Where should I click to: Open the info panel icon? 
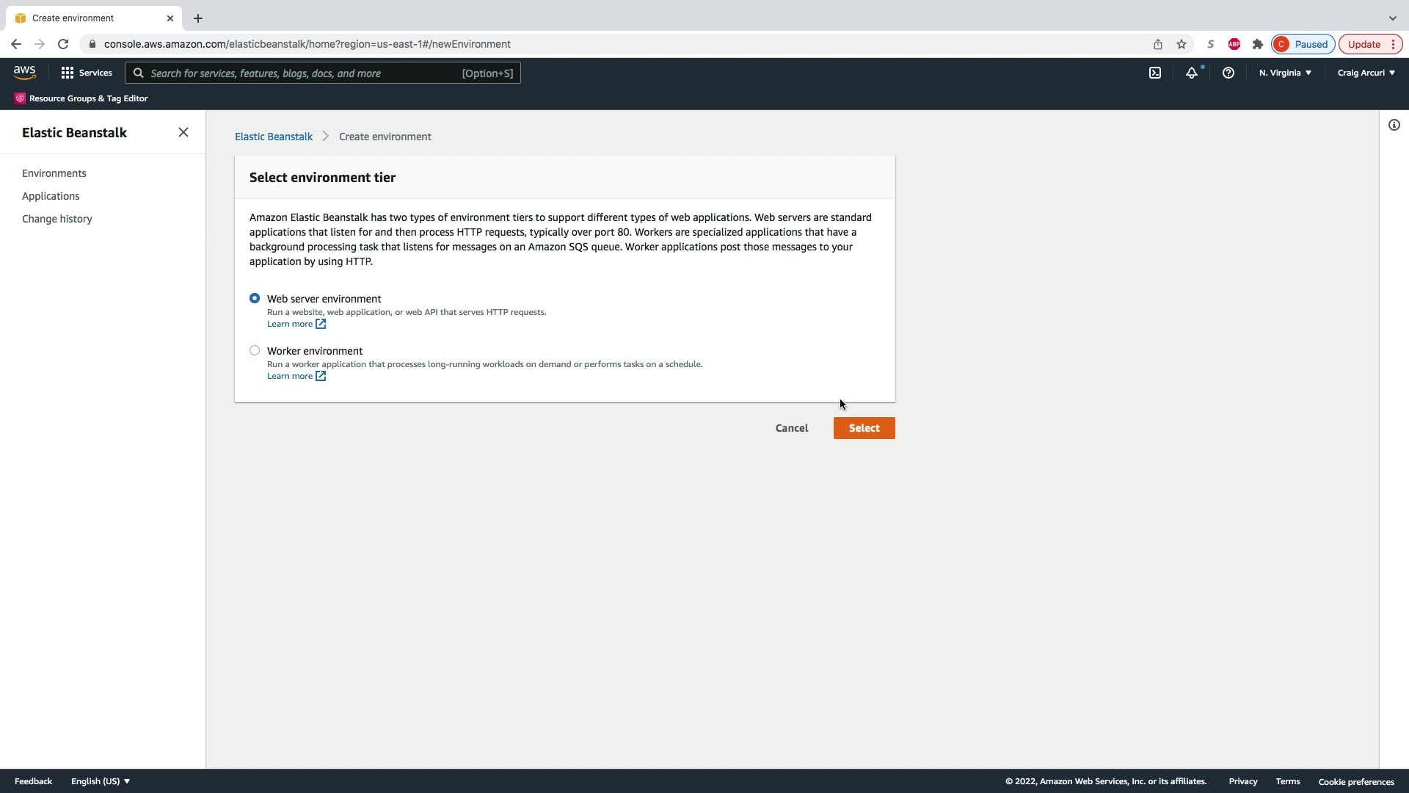click(1394, 125)
